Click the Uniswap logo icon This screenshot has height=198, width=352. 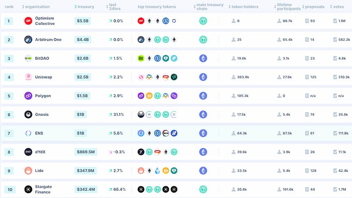point(28,77)
